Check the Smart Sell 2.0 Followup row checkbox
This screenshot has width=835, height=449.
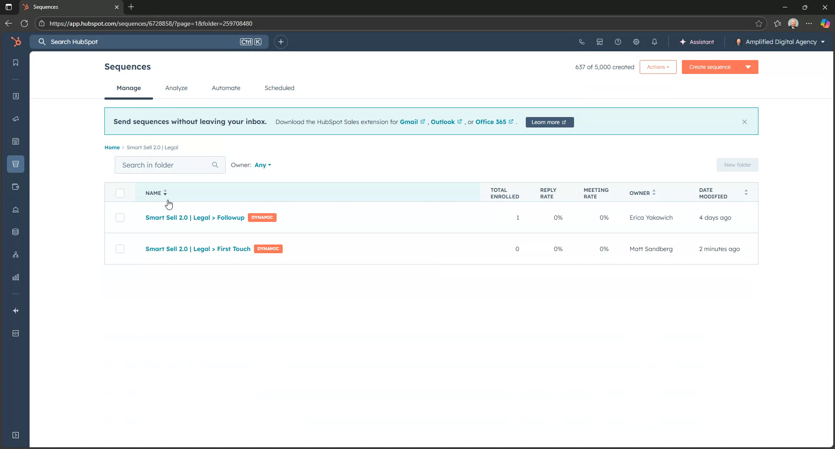(x=120, y=218)
